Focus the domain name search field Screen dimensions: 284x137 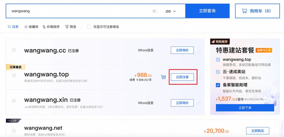[x=80, y=11]
